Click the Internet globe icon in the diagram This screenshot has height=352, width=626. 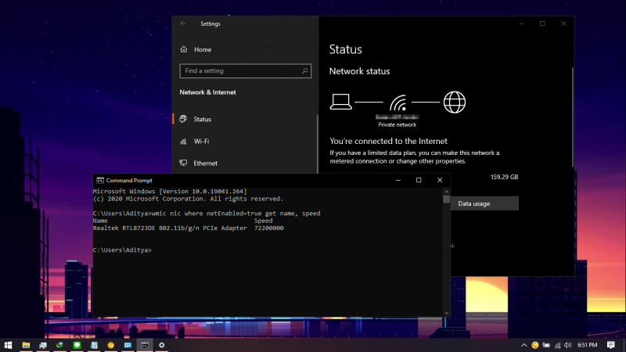click(455, 102)
